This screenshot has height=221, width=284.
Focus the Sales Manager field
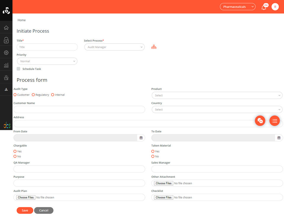tap(217, 169)
